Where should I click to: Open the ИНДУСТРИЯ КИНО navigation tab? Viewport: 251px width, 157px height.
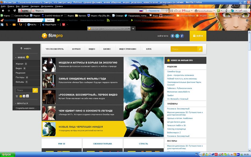pyautogui.click(x=128, y=49)
